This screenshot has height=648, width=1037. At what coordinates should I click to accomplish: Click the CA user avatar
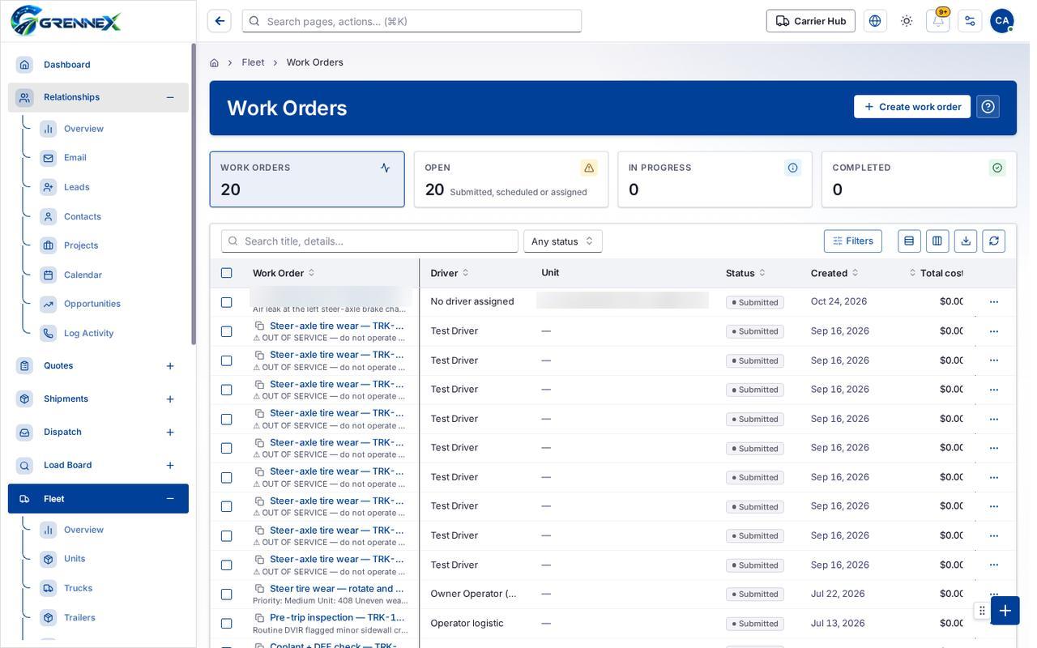(x=1001, y=21)
